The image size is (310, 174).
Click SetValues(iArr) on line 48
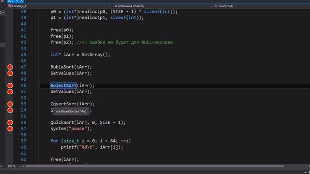tap(71, 73)
